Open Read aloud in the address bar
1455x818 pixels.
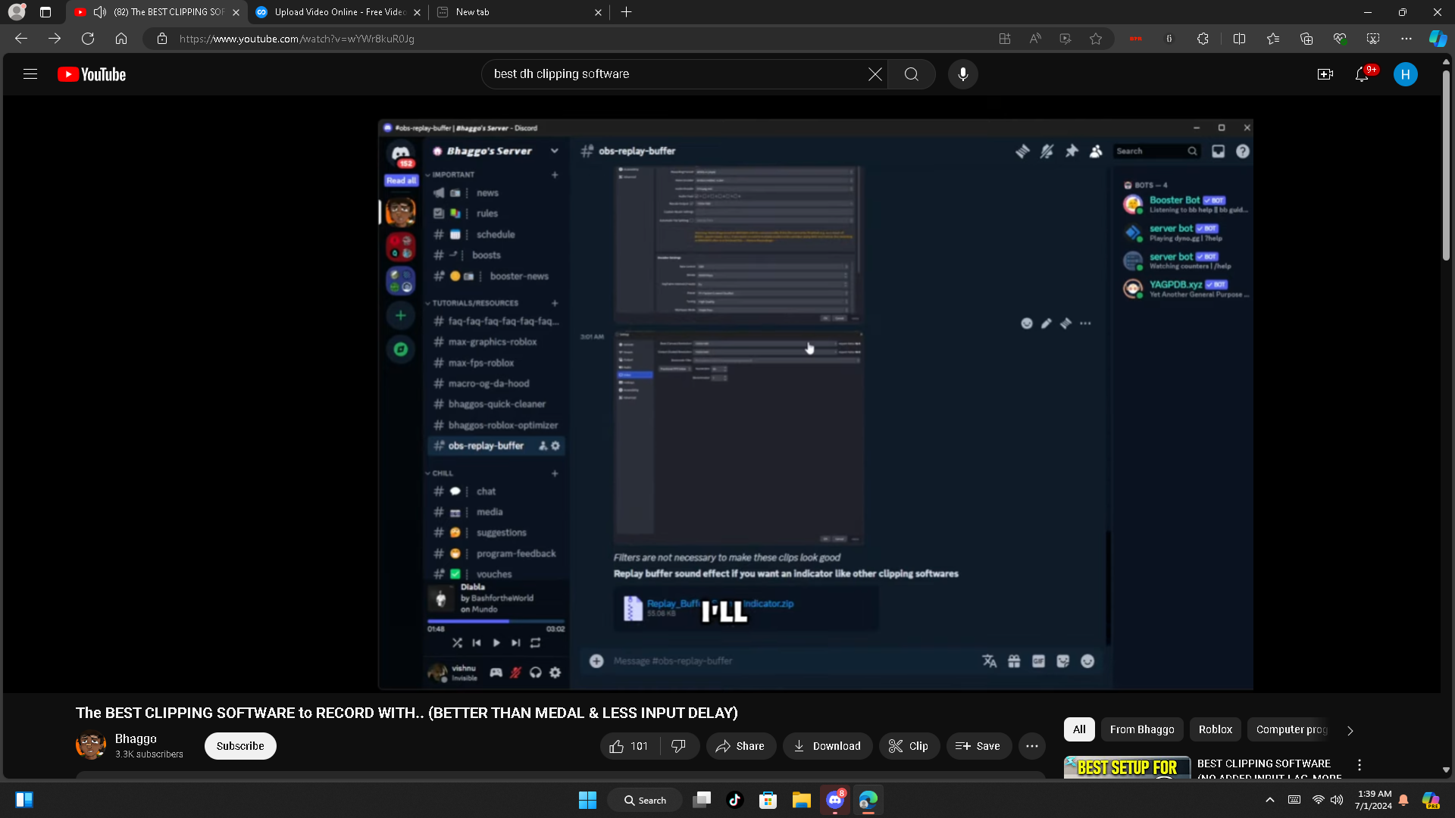tap(1035, 39)
